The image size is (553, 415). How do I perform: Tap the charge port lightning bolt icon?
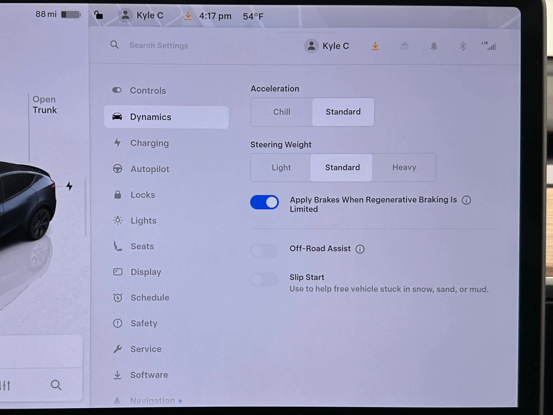pyautogui.click(x=69, y=186)
